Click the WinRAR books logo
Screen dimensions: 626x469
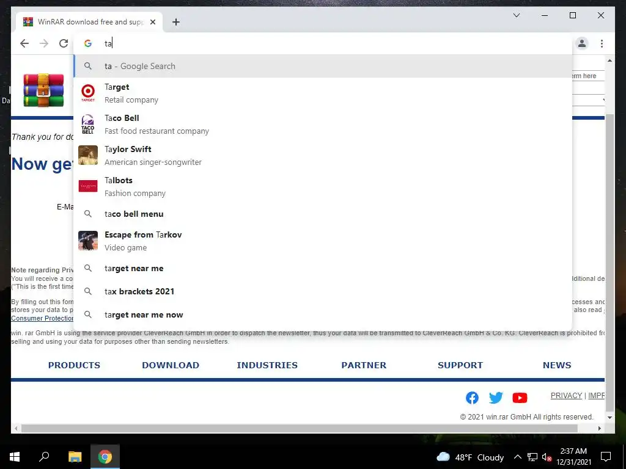point(43,90)
